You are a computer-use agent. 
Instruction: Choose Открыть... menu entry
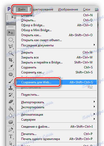[57, 20]
